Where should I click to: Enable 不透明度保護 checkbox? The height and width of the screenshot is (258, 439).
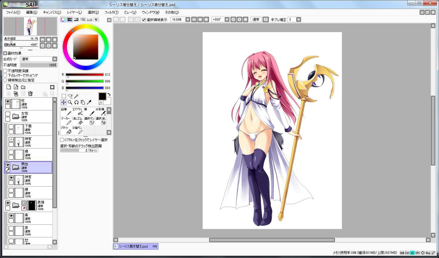5,71
